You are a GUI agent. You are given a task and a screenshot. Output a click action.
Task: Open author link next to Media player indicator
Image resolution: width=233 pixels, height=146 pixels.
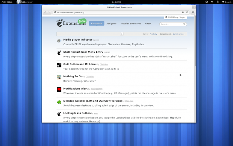(97, 40)
